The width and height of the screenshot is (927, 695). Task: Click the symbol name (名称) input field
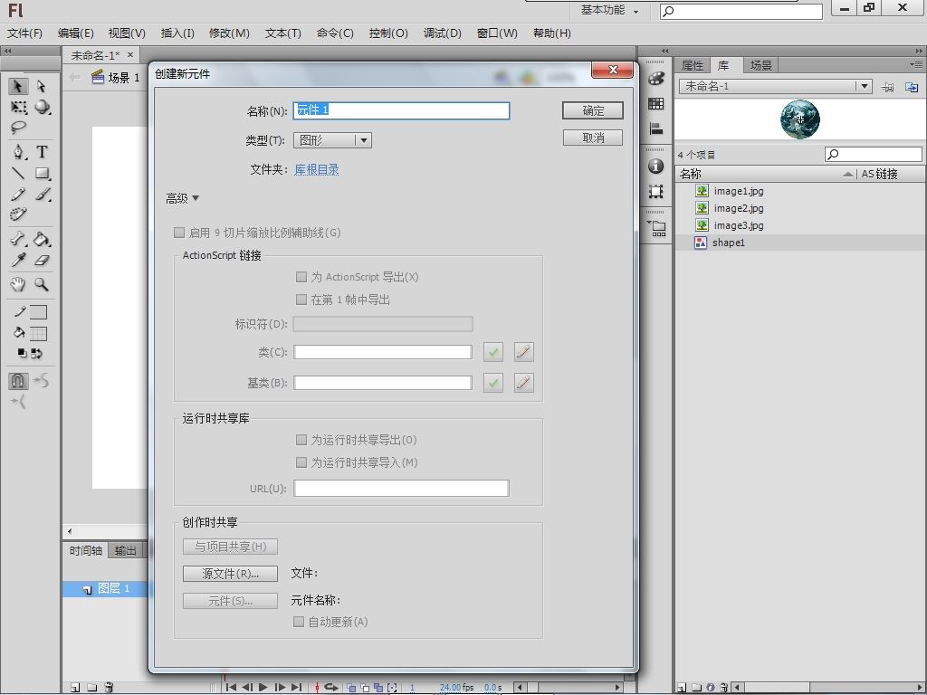coord(401,110)
